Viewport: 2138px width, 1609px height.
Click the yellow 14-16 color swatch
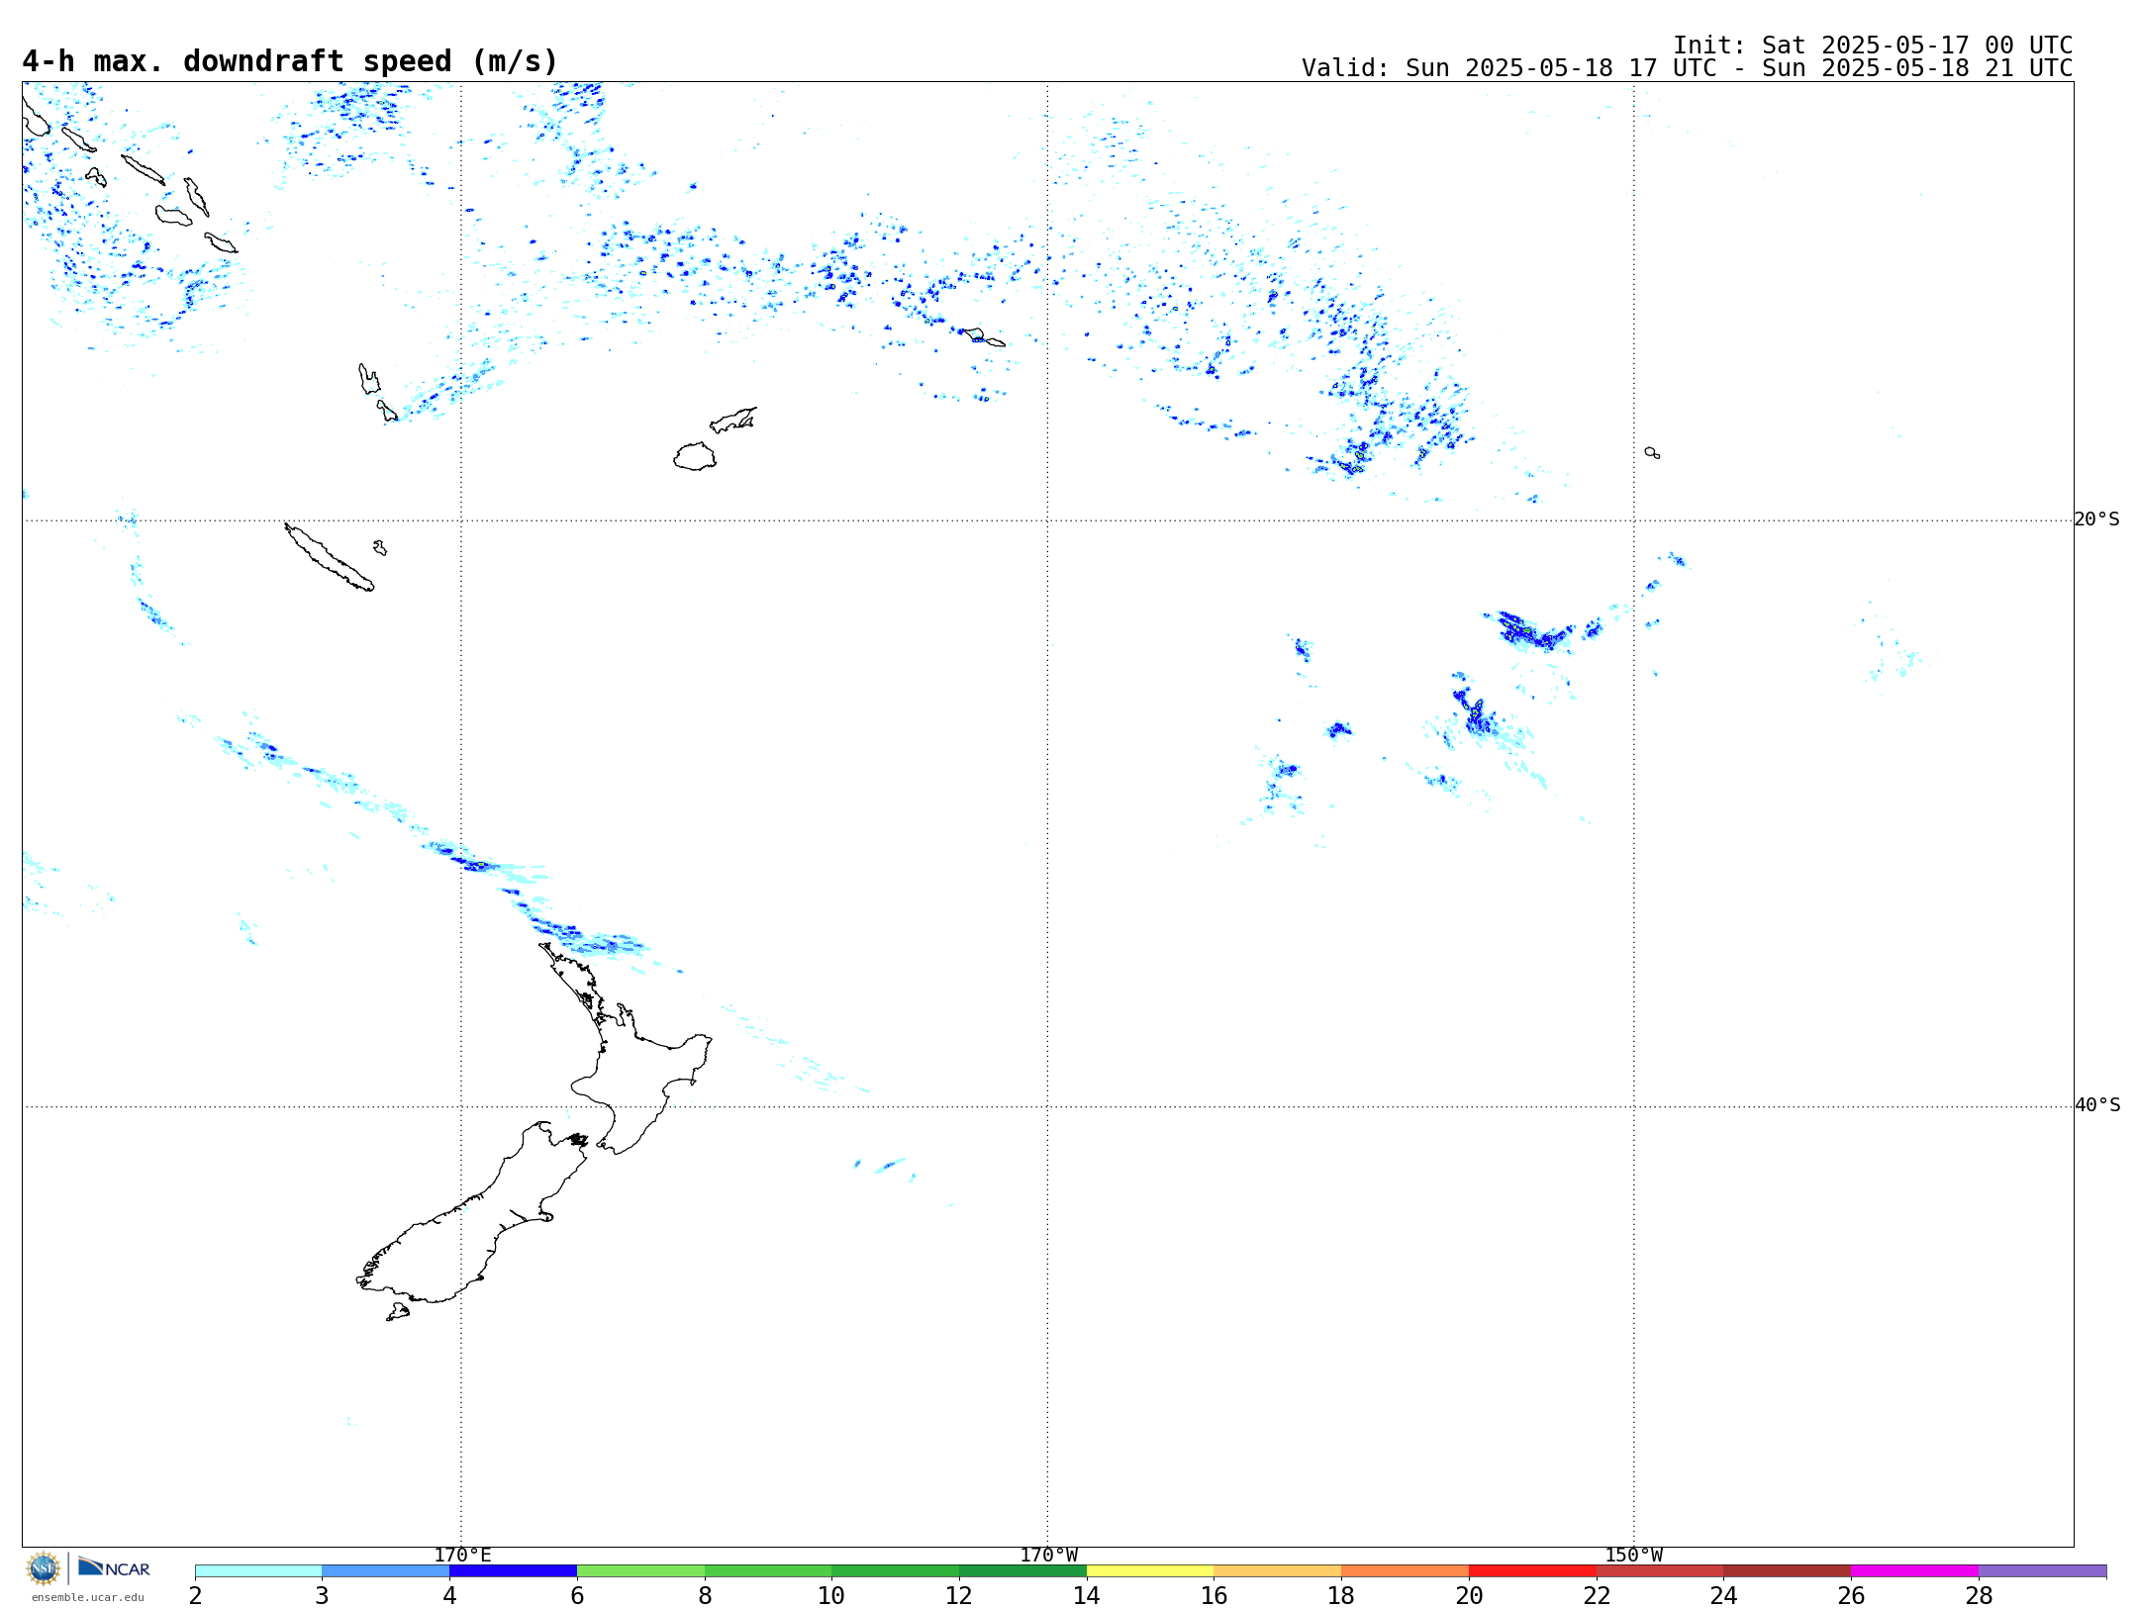(x=1150, y=1571)
